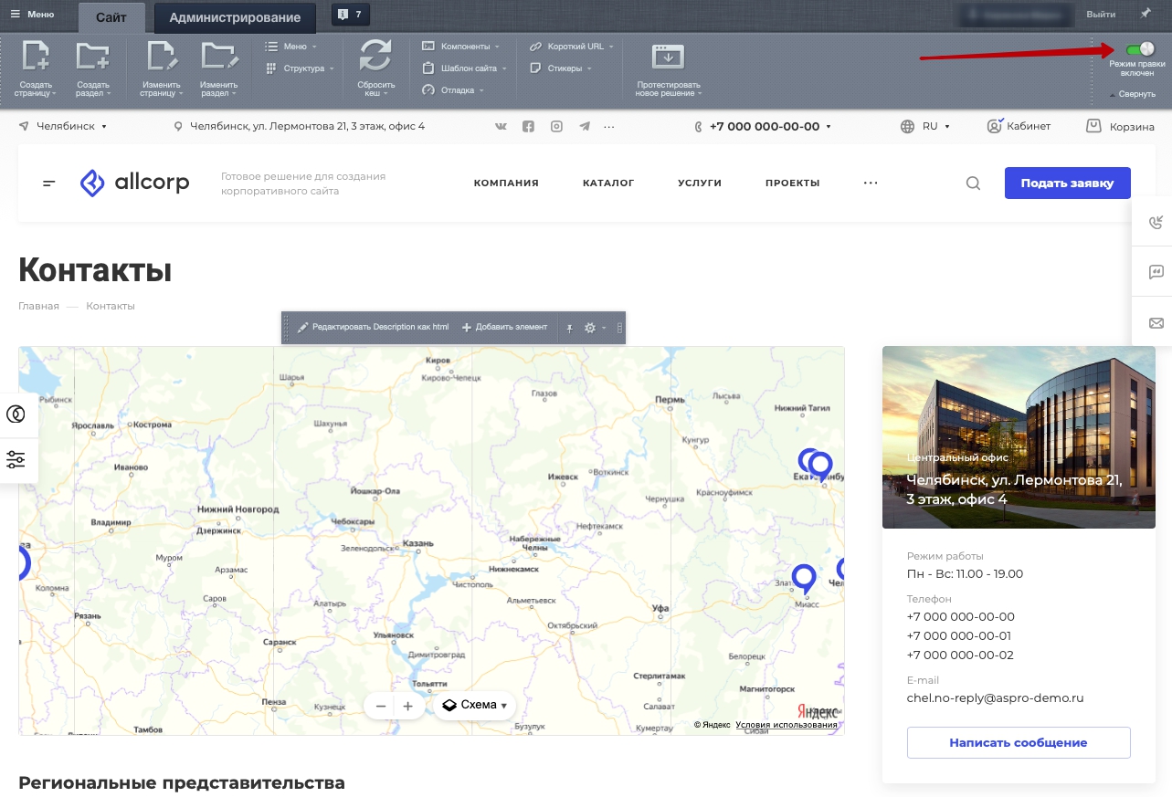This screenshot has width=1172, height=797.
Task: Open the Меню dropdown in toolbar
Action: (290, 46)
